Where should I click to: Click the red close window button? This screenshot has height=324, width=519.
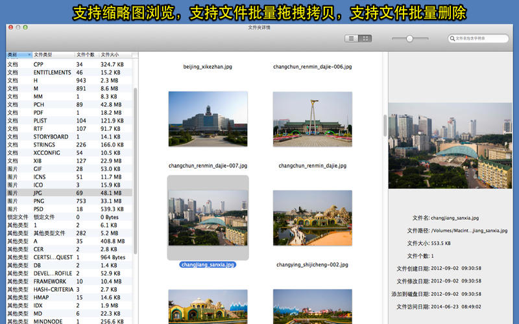pos(10,28)
